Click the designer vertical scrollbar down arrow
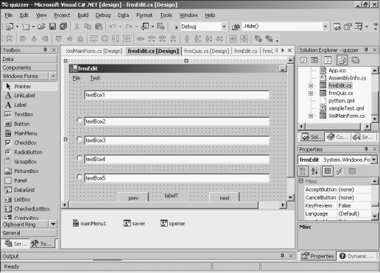The height and width of the screenshot is (273, 380). [290, 197]
